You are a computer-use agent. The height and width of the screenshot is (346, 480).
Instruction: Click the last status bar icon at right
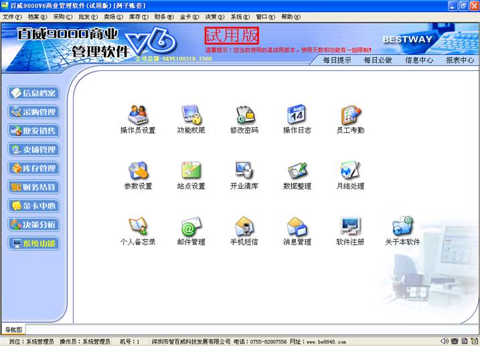tap(474, 341)
